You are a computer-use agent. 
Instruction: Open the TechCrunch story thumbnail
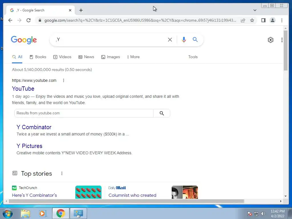(88, 192)
